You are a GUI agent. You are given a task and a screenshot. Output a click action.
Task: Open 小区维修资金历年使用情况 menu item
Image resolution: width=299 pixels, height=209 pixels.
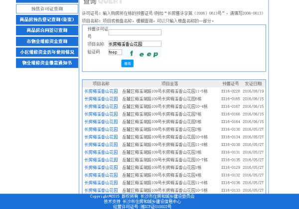click(47, 52)
